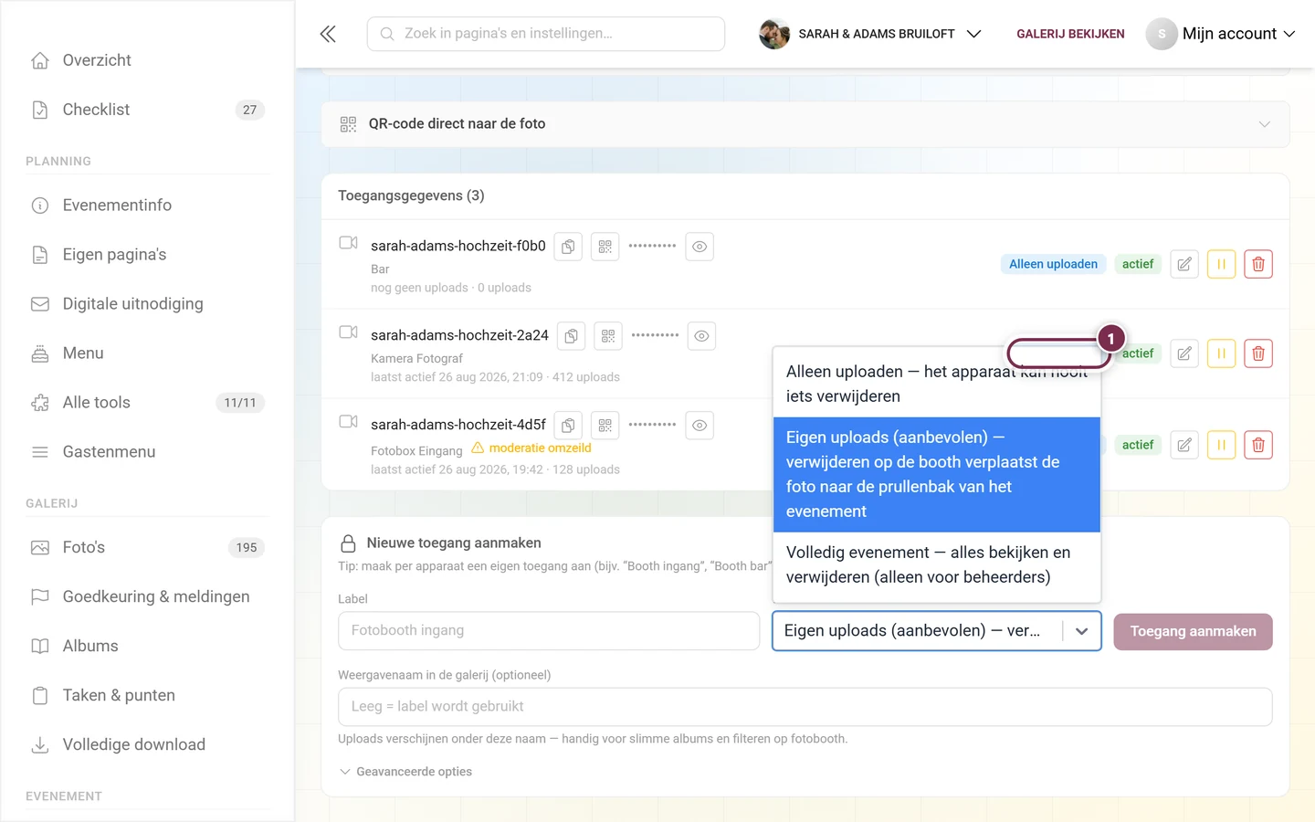Reveal password of sarah-adams-hochzeit-4d5f
The width and height of the screenshot is (1315, 822).
[x=700, y=426]
